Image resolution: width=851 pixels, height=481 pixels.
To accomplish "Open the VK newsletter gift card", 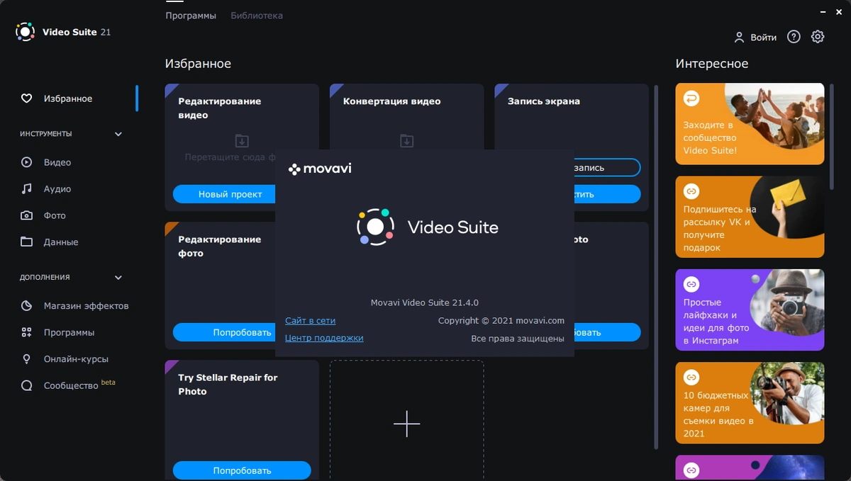I will [x=750, y=217].
